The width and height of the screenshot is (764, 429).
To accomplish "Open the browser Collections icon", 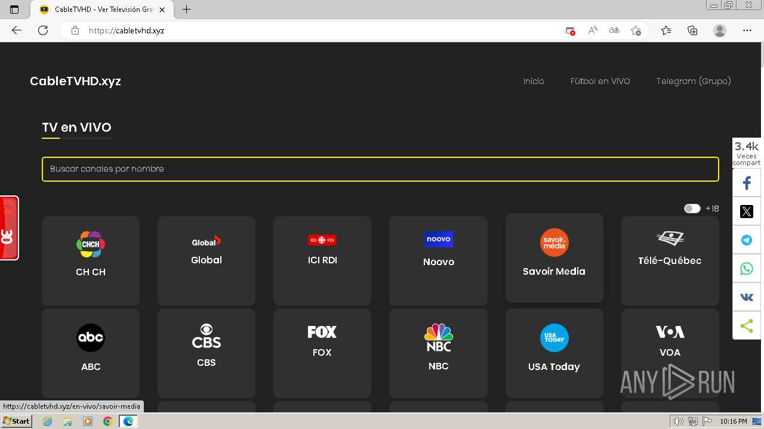I will click(692, 30).
